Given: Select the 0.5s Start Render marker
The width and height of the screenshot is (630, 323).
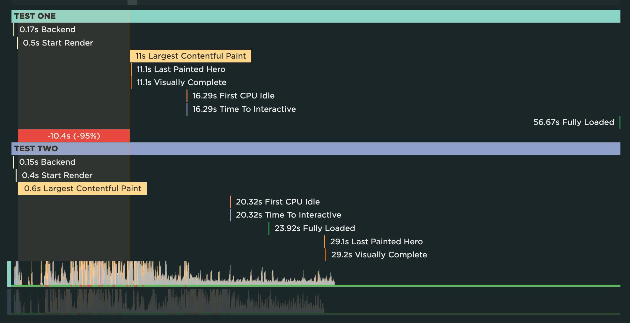Looking at the screenshot, I should (x=58, y=43).
